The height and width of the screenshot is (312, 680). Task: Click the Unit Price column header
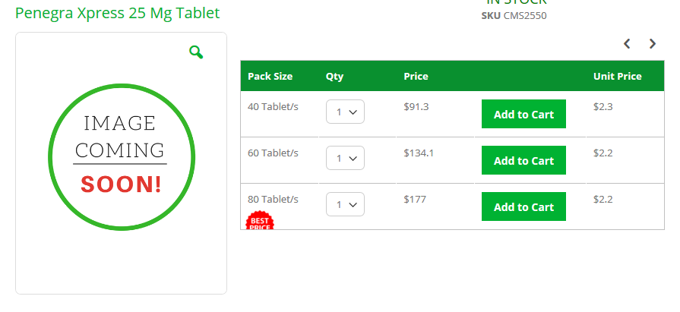pyautogui.click(x=618, y=76)
